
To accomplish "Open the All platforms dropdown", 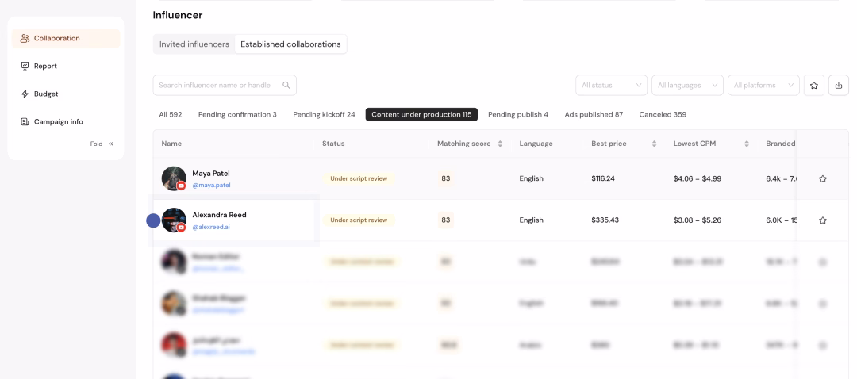I will (763, 85).
